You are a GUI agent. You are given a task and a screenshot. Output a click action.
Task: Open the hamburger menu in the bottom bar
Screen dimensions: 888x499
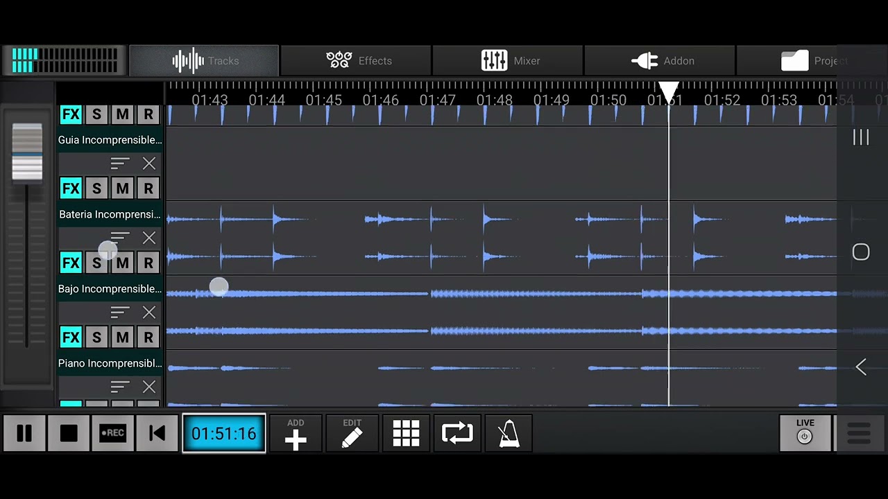[859, 434]
